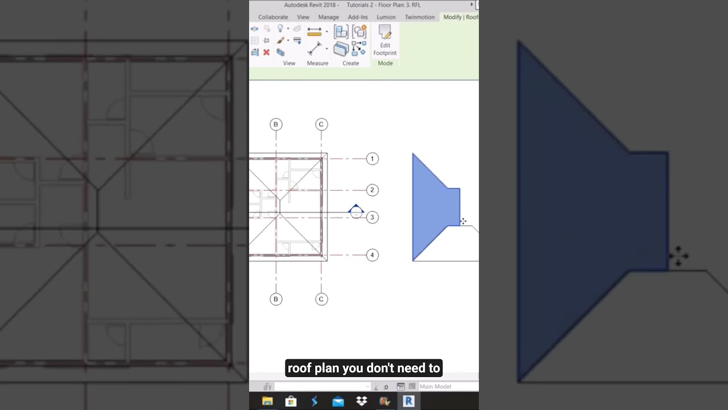Click the Main Model design option field
This screenshot has height=410, width=728.
point(448,387)
